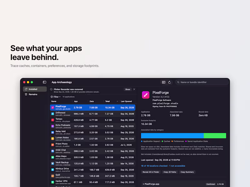Click the PixelForge app icon in list
Viewport: 250px width, 187px height.
(x=52, y=108)
